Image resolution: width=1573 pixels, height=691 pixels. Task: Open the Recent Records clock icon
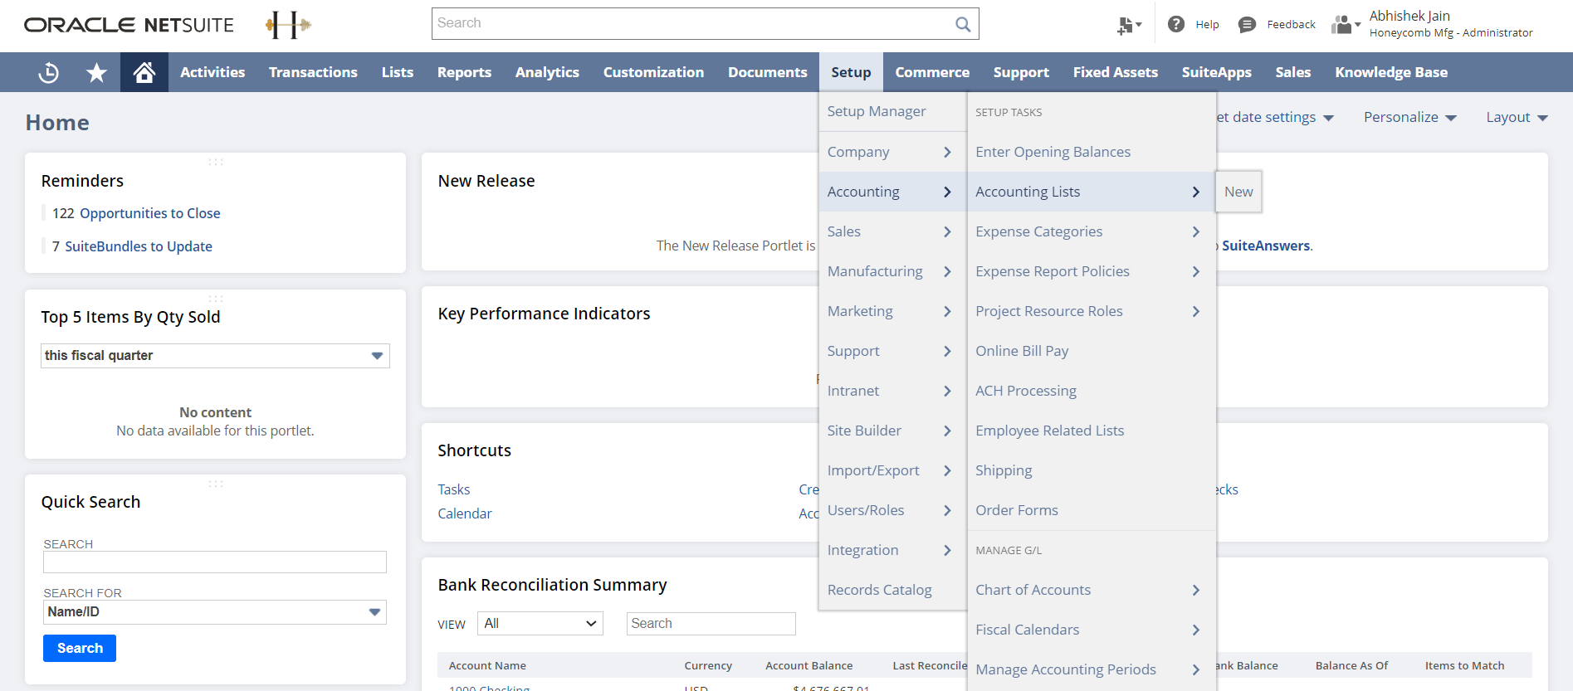pyautogui.click(x=49, y=73)
